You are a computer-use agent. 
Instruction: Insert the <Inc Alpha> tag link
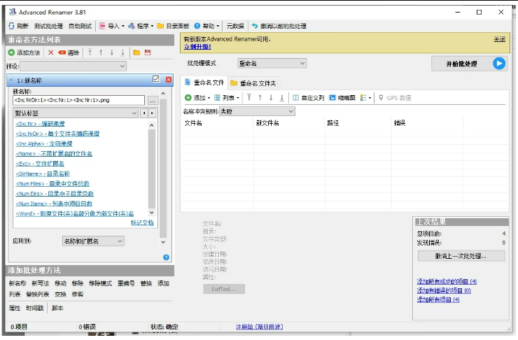point(44,143)
